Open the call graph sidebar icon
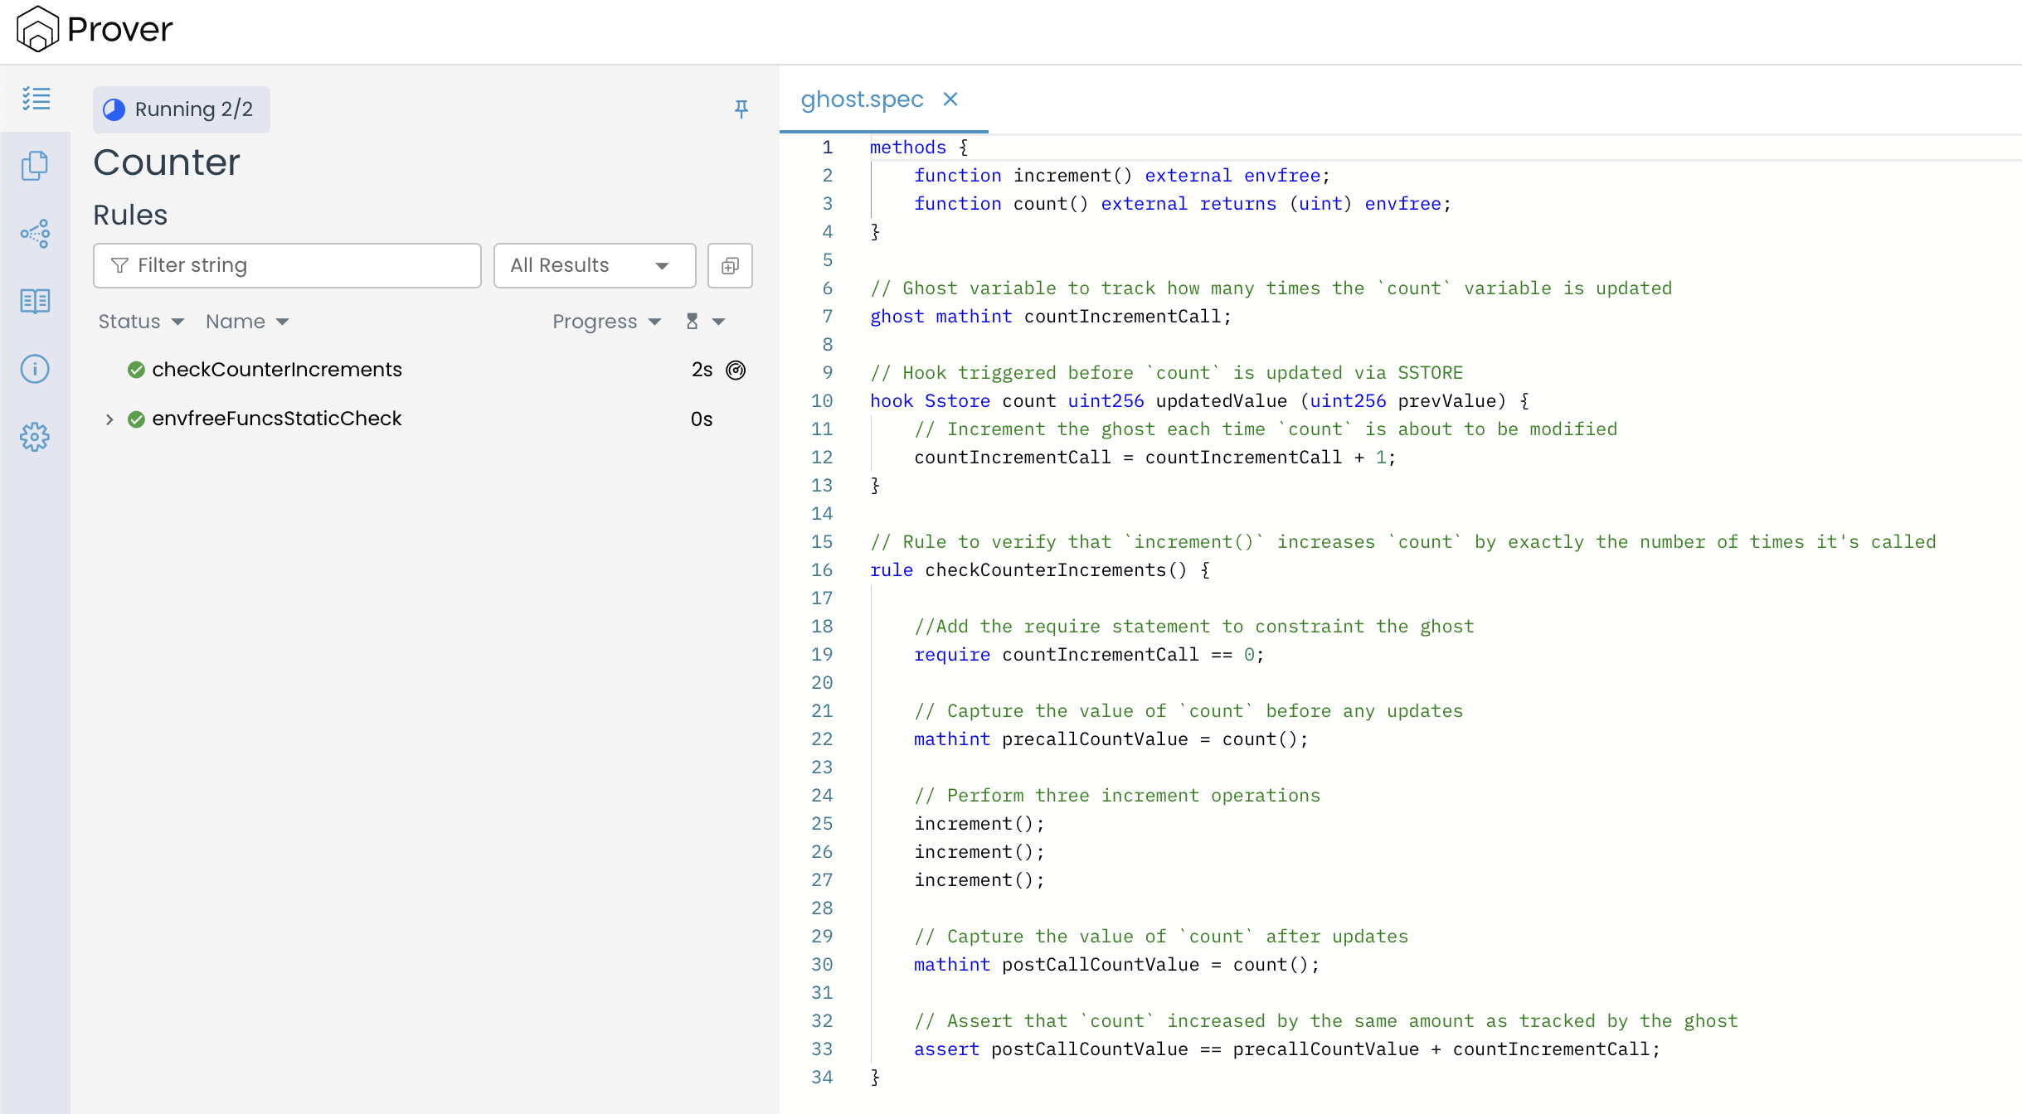 [x=35, y=234]
